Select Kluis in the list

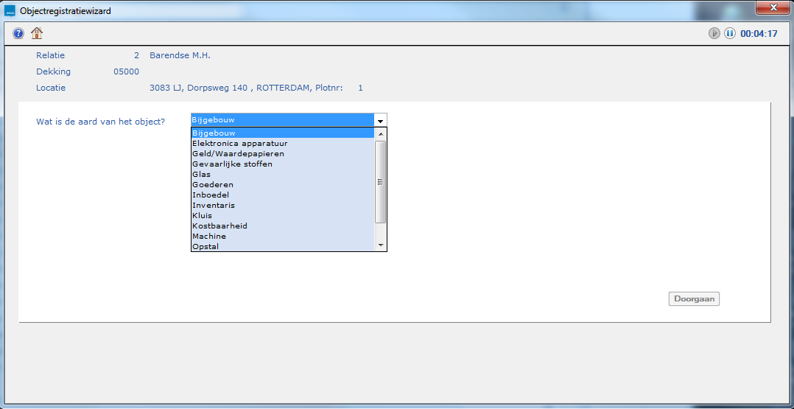pyautogui.click(x=282, y=215)
